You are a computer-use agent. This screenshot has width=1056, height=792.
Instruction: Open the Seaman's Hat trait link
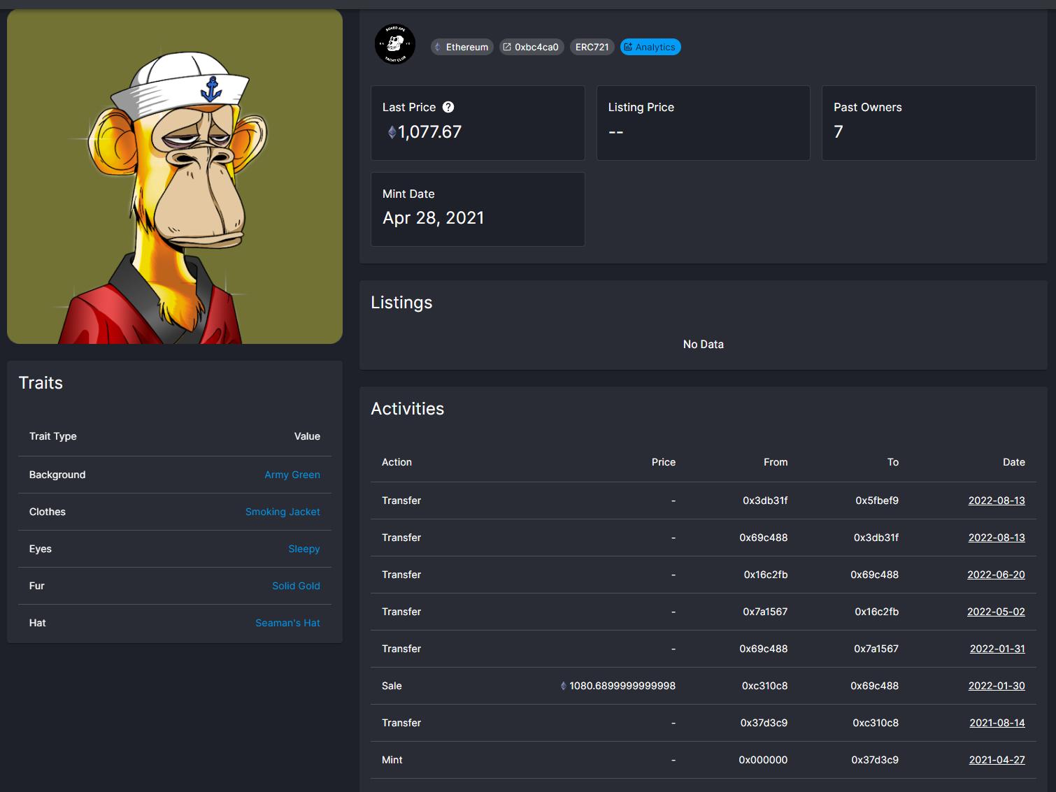287,623
